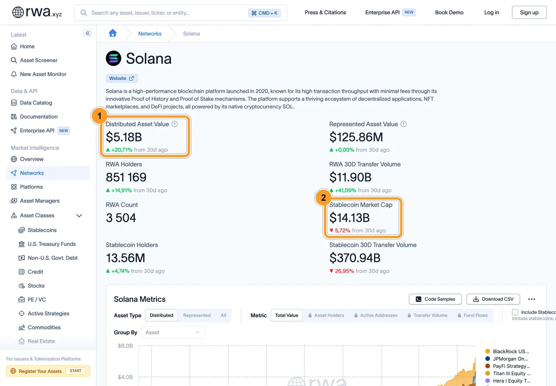556x386 pixels.
Task: Click the search magnifier icon
Action: [x=84, y=13]
